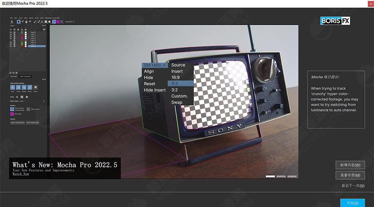Click the Align surface toolbar icon
This screenshot has width=374, height=207.
coord(62,22)
